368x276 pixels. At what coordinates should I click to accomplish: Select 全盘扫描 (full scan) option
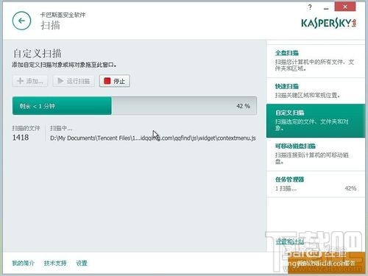pos(316,61)
